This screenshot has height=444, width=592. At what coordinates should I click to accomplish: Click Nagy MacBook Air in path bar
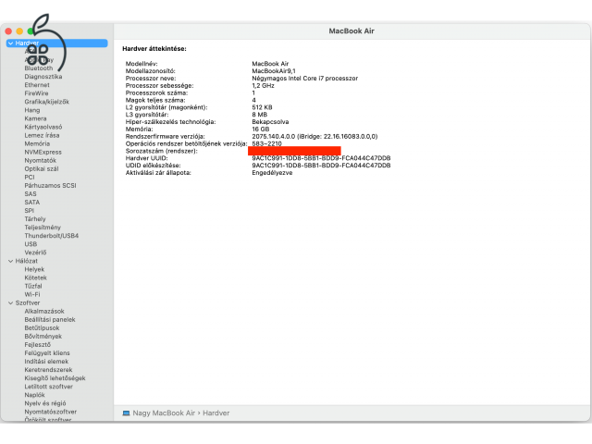coord(164,413)
